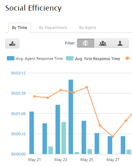Select the group department filter icon
132x166 pixels.
click(x=103, y=43)
